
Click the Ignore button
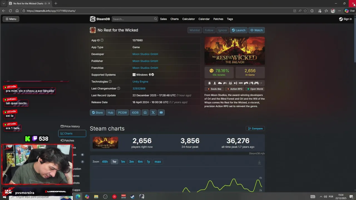tap(222, 30)
